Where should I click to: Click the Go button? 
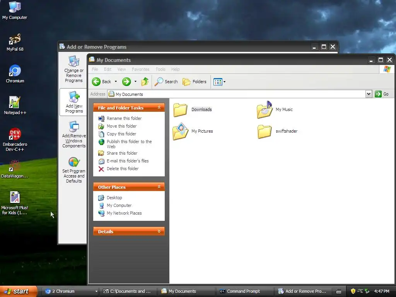click(x=382, y=94)
